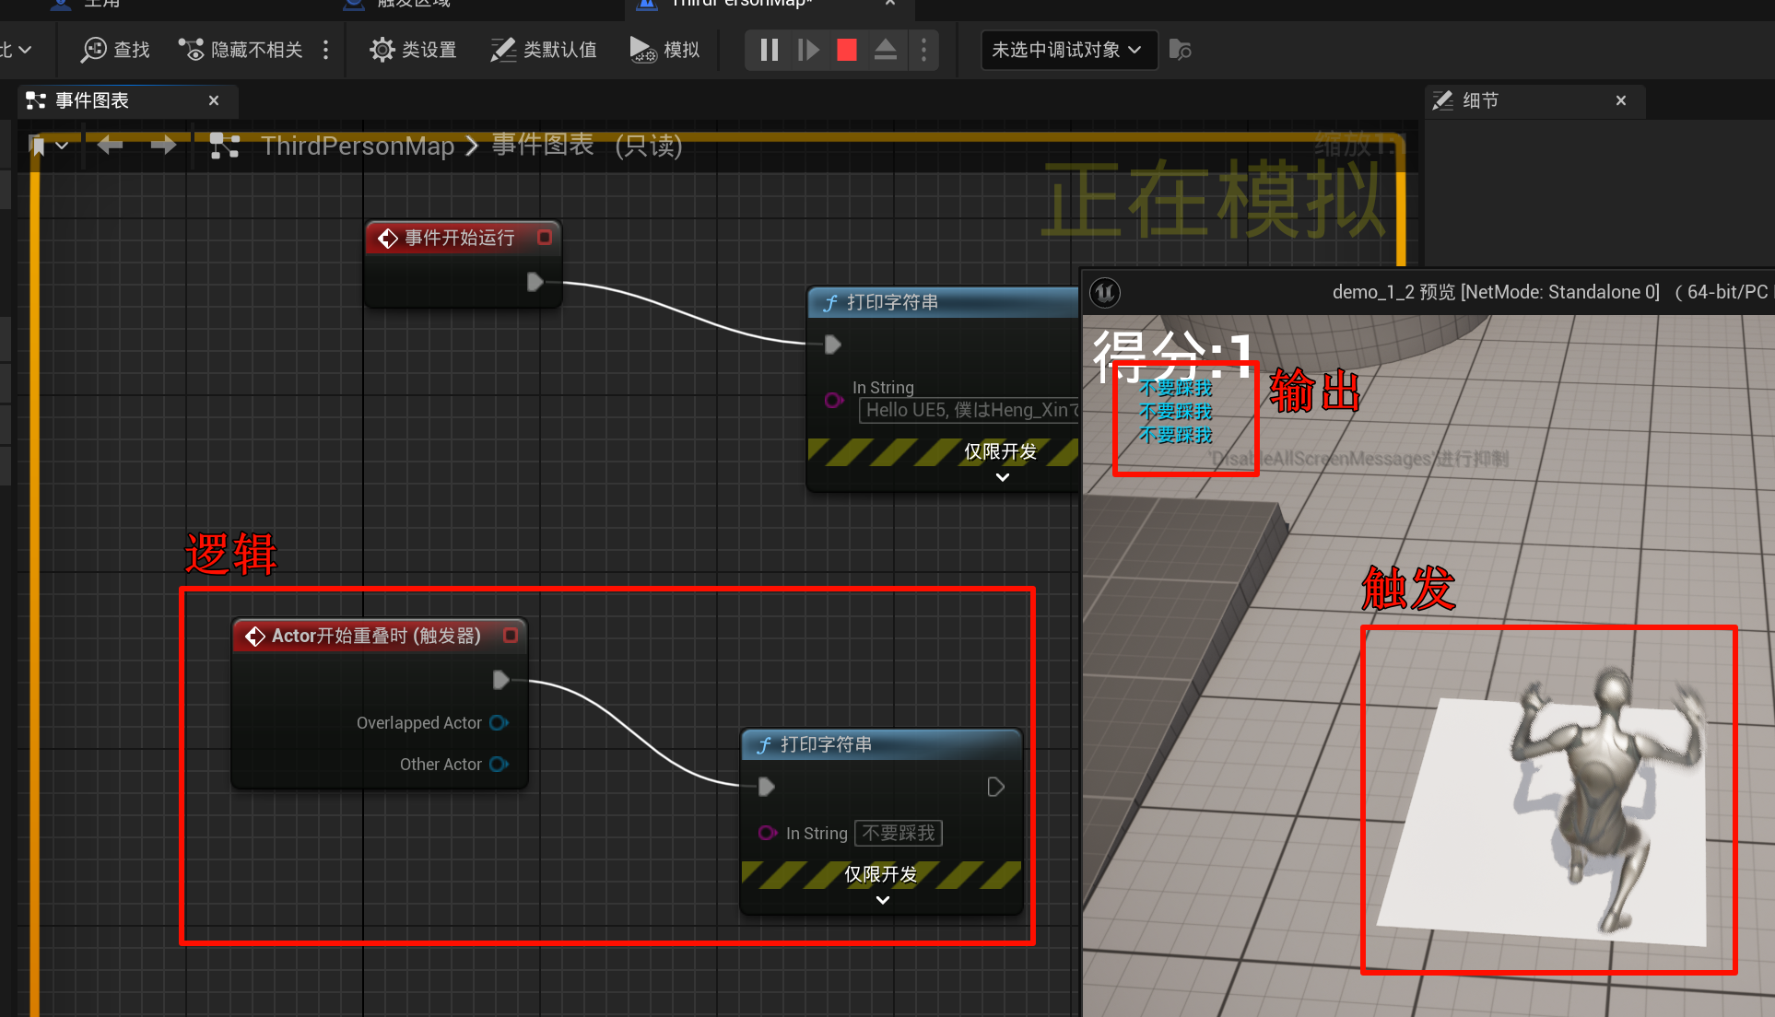Navigate forward in graph history

click(163, 145)
